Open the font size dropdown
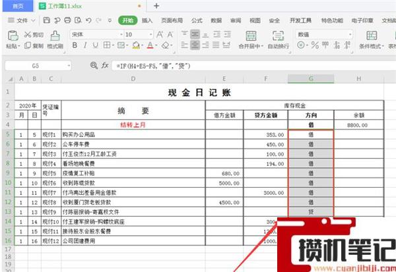The height and width of the screenshot is (272, 396). pos(150,34)
